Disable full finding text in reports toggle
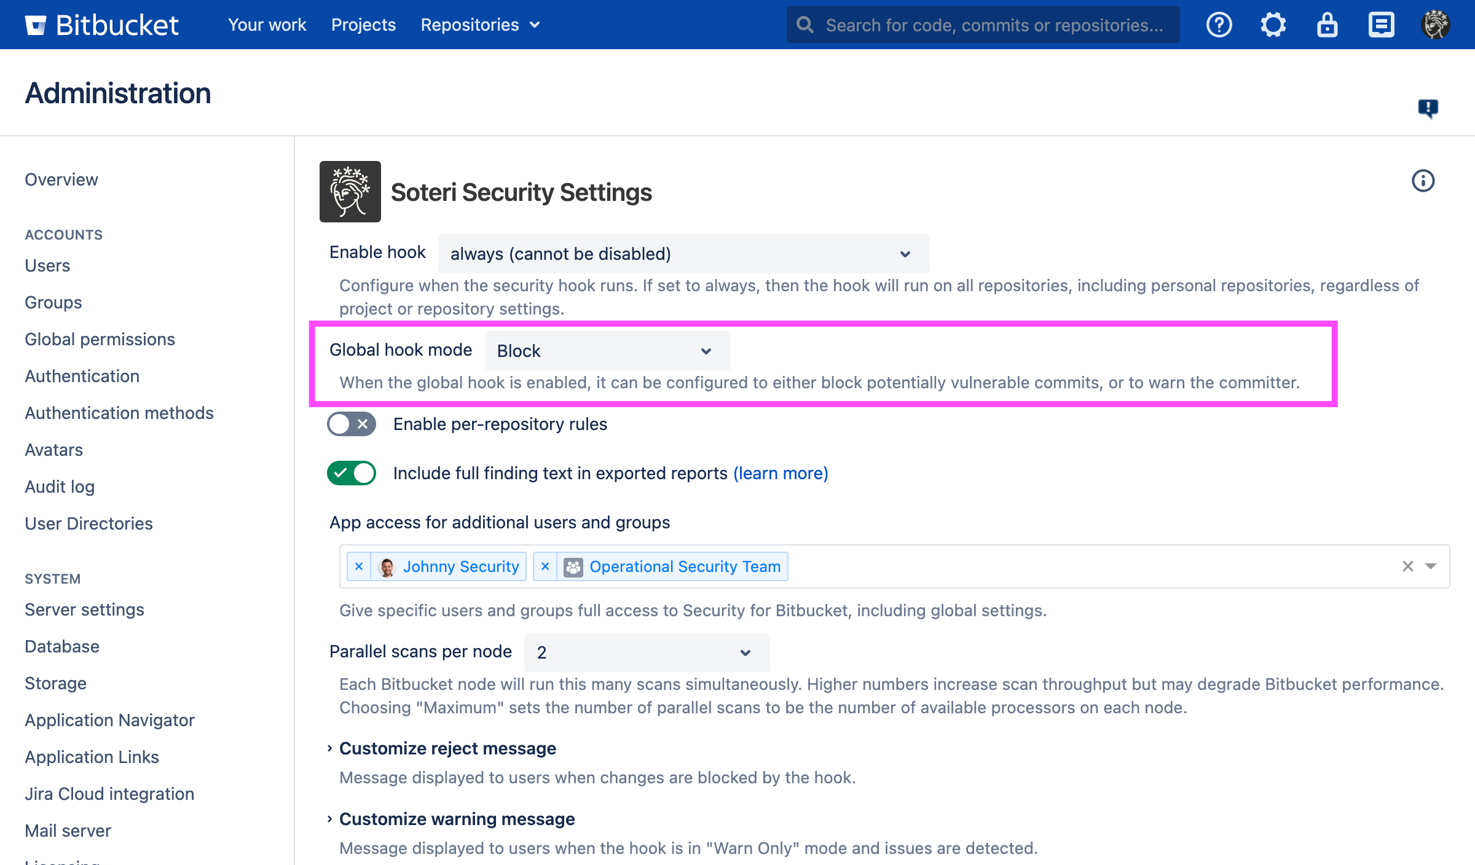1475x865 pixels. click(352, 473)
